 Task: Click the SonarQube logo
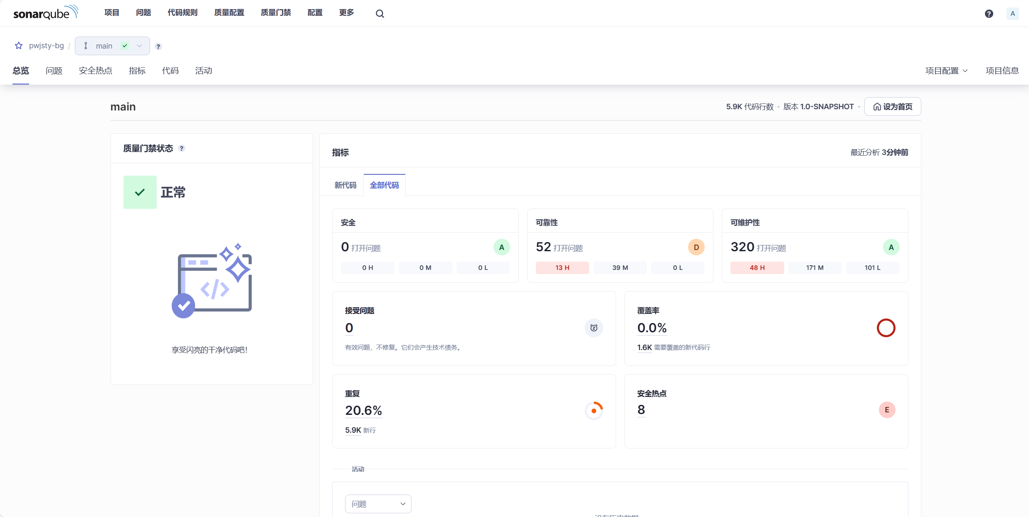(45, 13)
